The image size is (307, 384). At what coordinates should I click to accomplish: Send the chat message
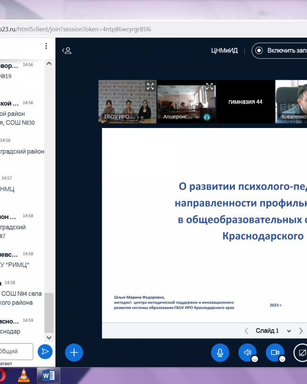[x=45, y=352]
